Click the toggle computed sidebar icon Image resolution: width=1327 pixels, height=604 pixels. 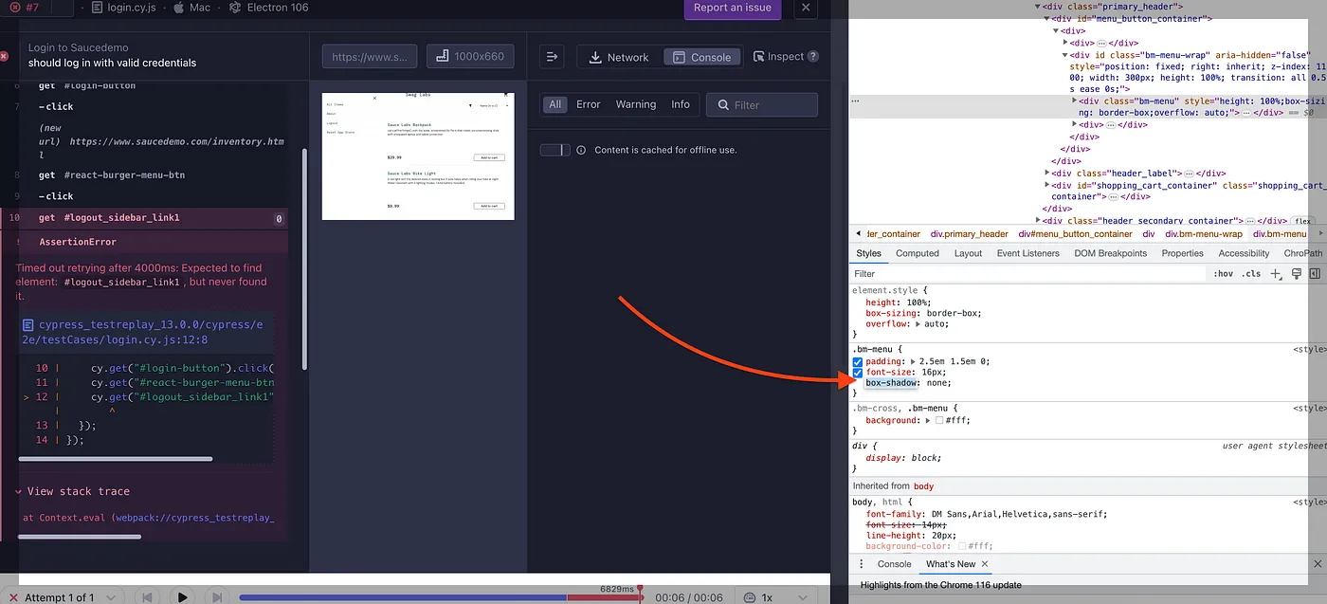[1315, 274]
